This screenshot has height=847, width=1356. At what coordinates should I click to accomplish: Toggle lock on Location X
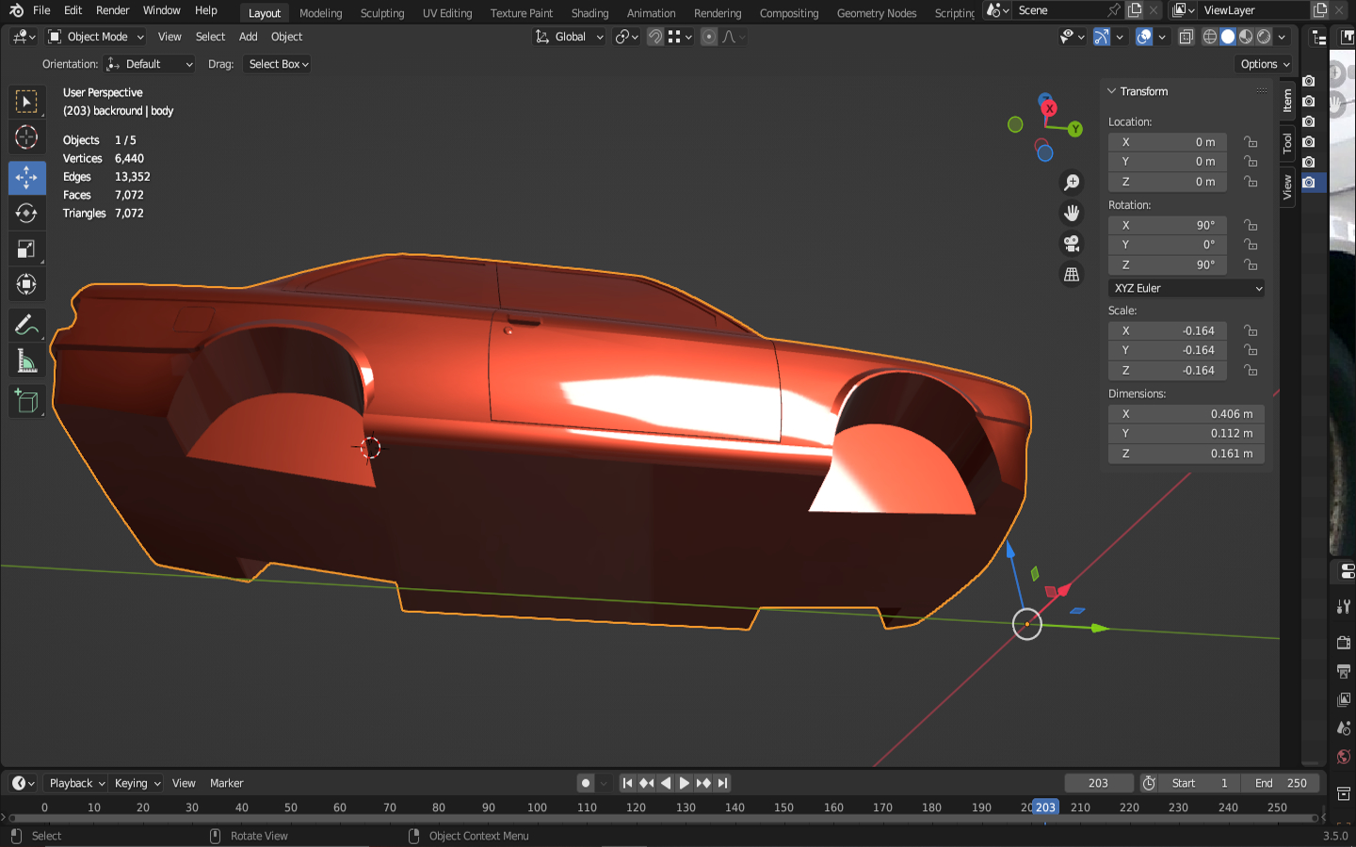[x=1251, y=142]
